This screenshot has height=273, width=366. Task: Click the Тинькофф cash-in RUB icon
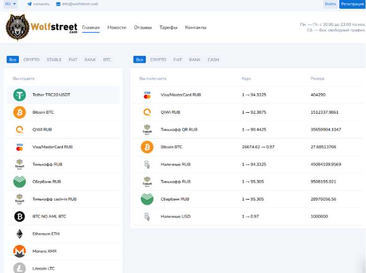tap(20, 199)
